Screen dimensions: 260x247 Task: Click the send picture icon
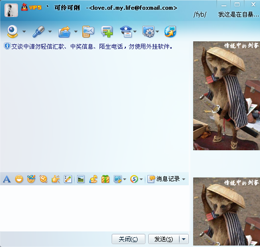point(81,179)
